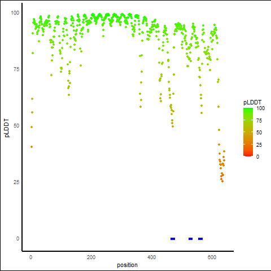The width and height of the screenshot is (271, 271).
Task: Click the x-axis tick label 600
Action: click(212, 257)
